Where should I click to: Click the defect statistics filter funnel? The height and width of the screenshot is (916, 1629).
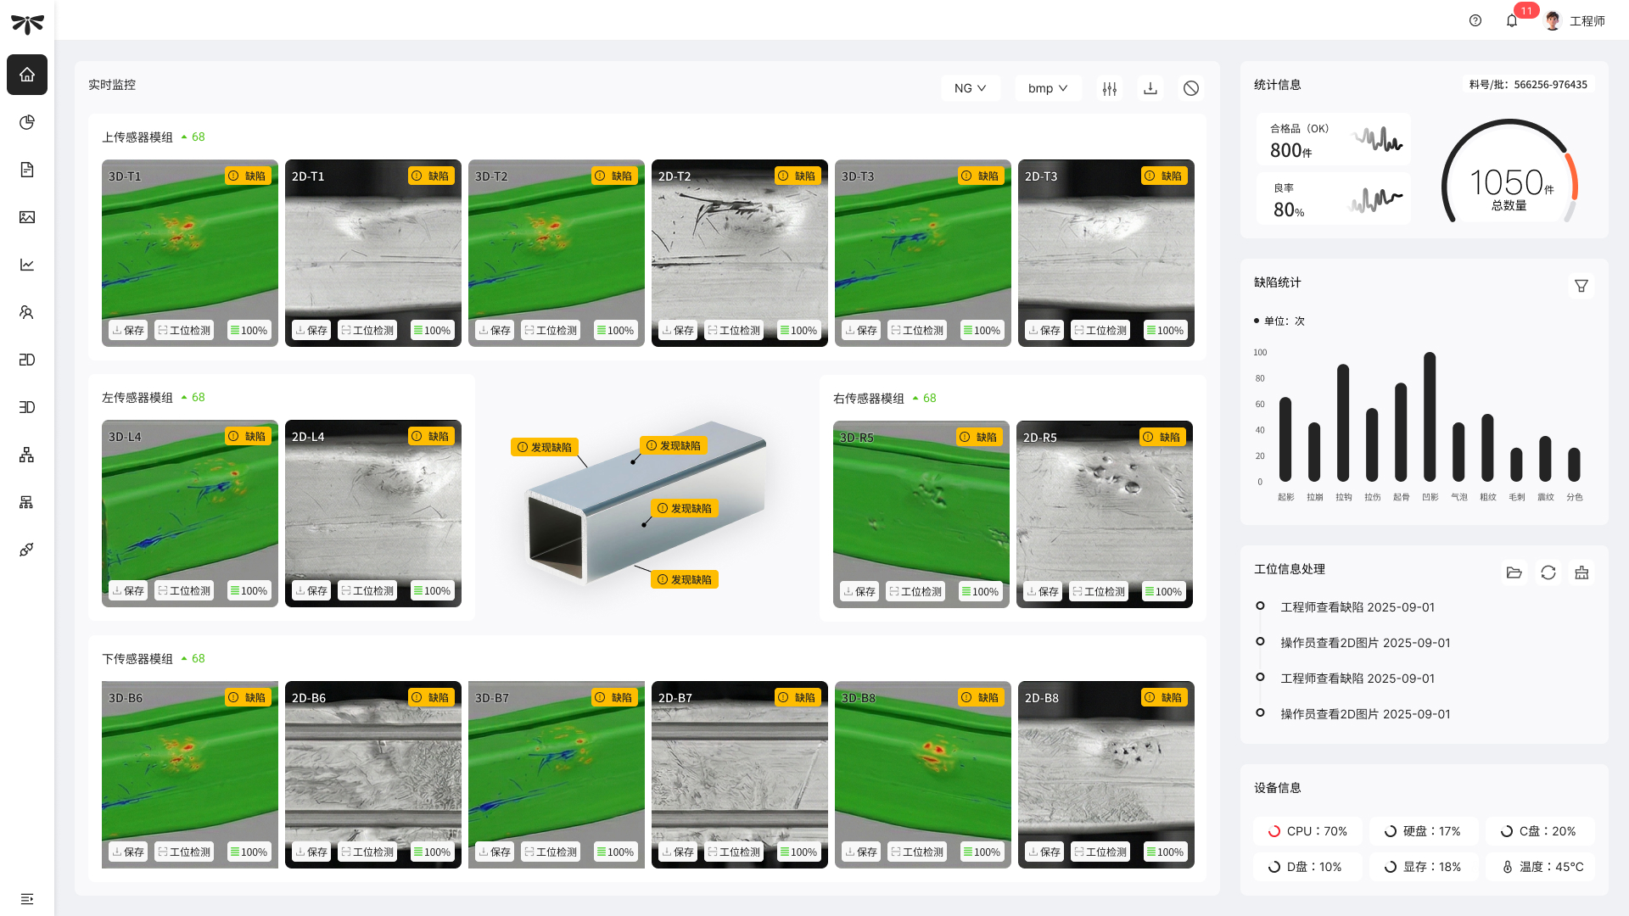click(1581, 286)
